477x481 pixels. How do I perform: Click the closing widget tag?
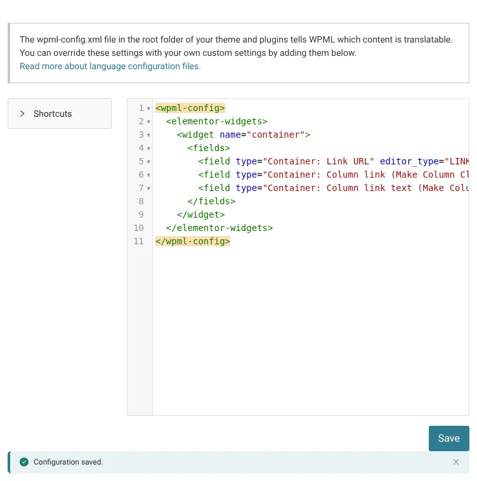click(200, 214)
